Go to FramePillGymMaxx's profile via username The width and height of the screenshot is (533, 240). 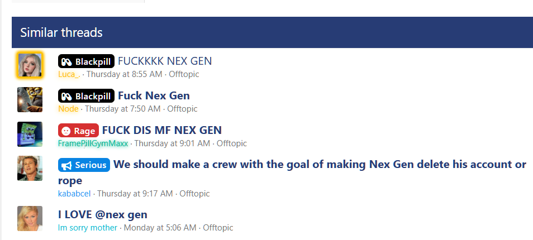point(93,143)
